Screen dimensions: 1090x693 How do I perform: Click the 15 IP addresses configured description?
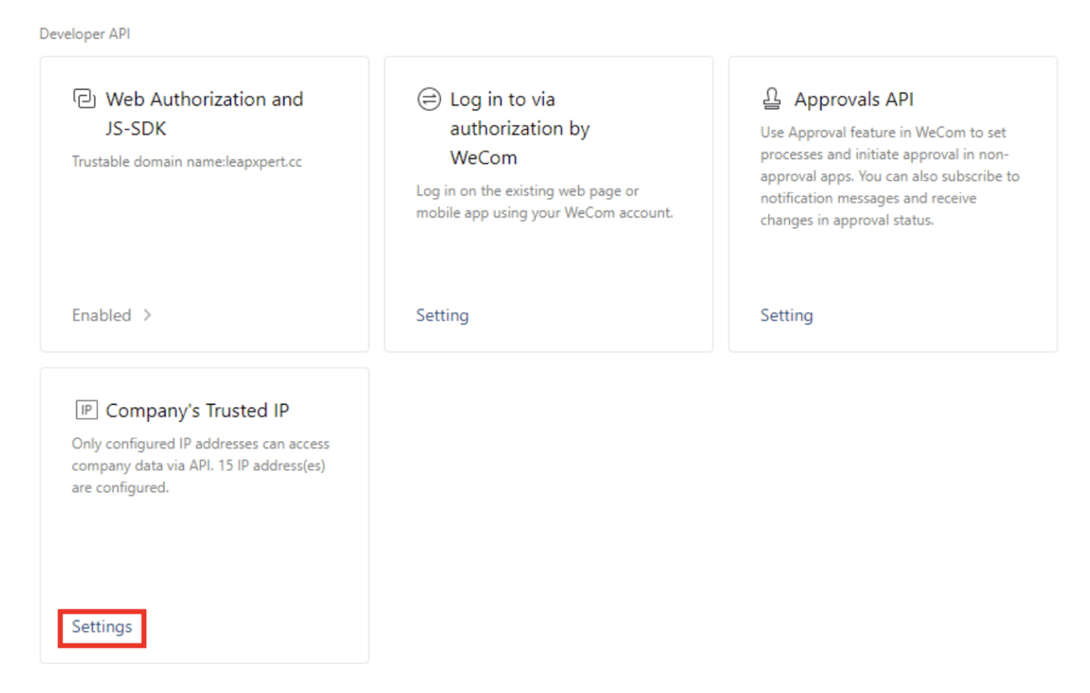pos(200,465)
